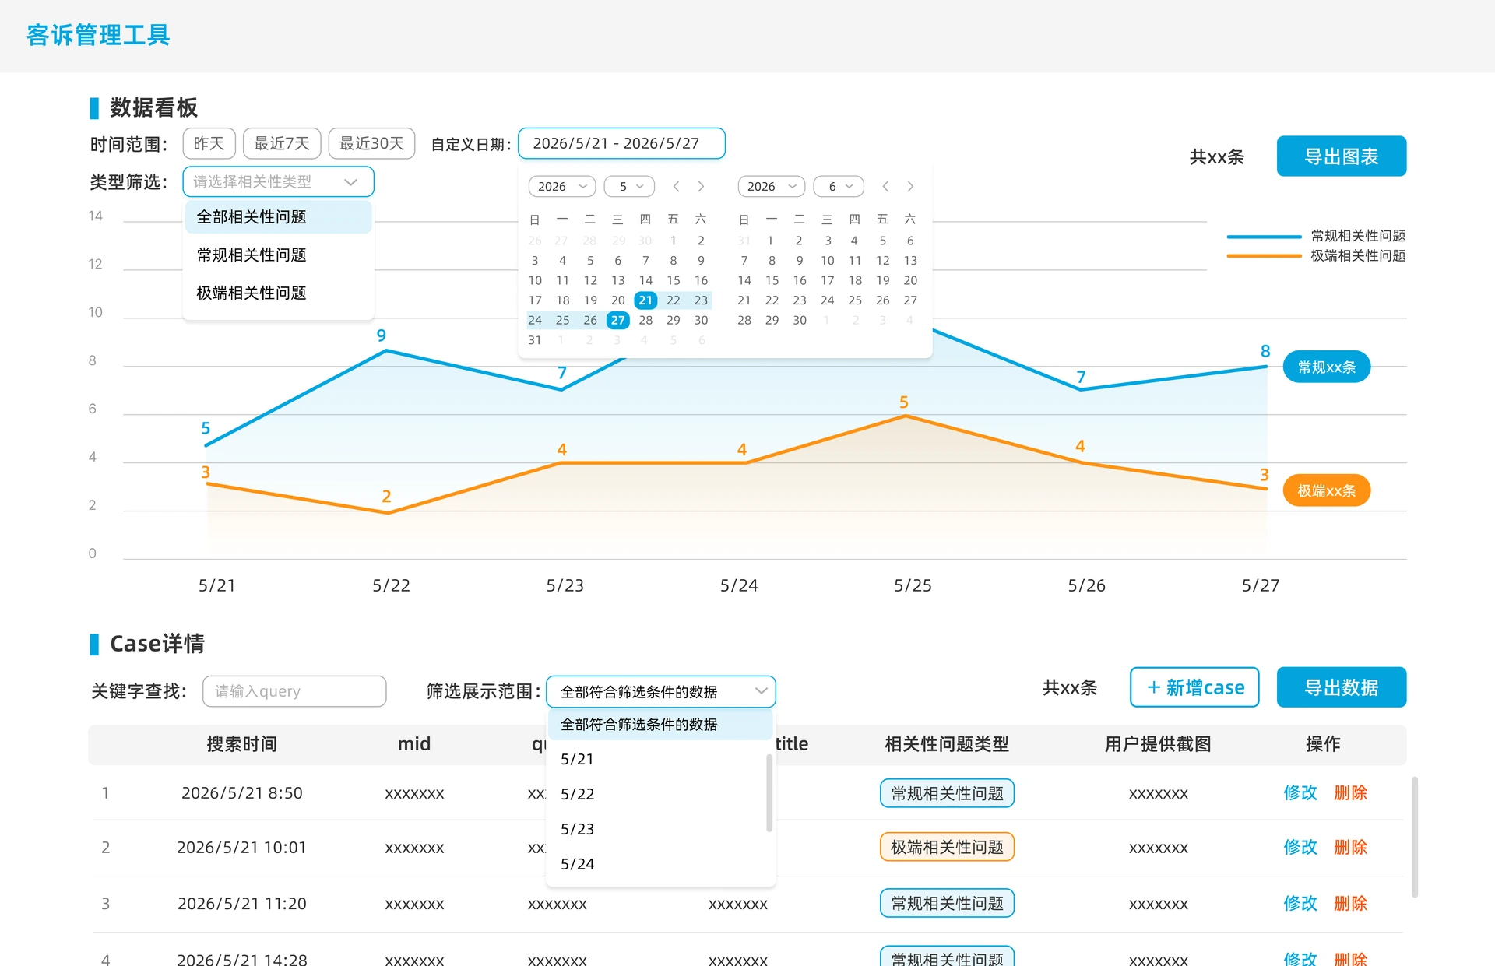The width and height of the screenshot is (1495, 966).
Task: Go to previous month in left calendar
Action: coord(676,187)
